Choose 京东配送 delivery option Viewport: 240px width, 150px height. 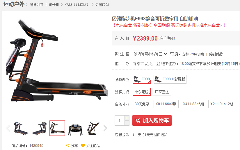click(x=142, y=92)
